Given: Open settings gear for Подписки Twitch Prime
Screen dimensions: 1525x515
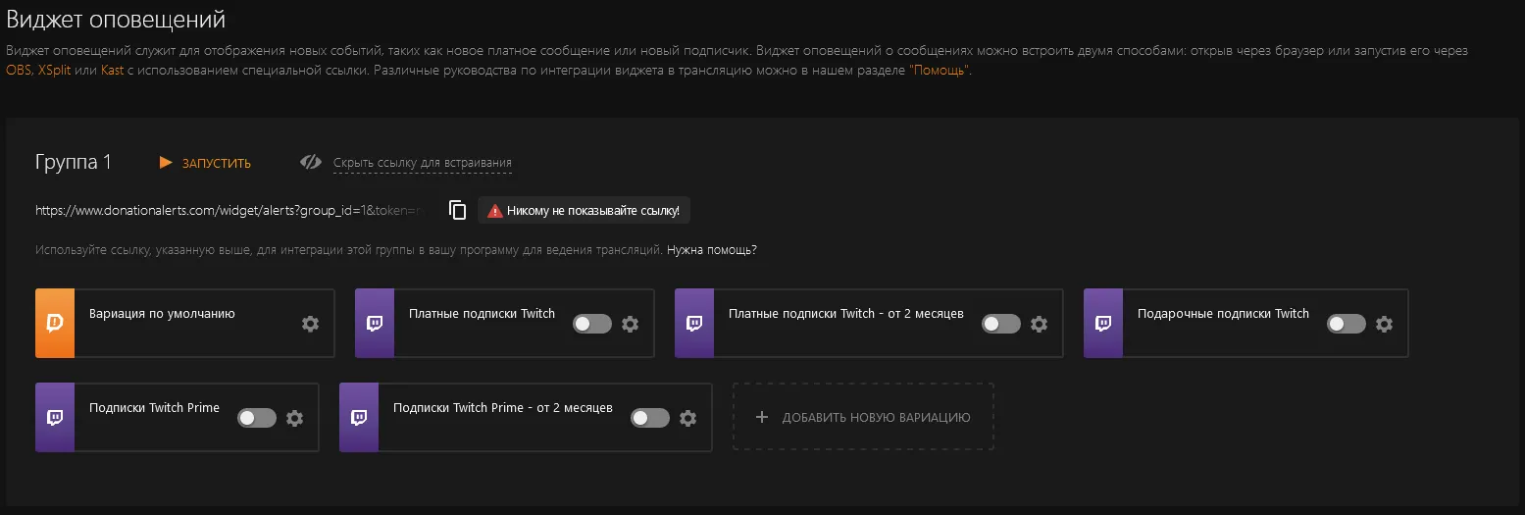Looking at the screenshot, I should [x=295, y=418].
